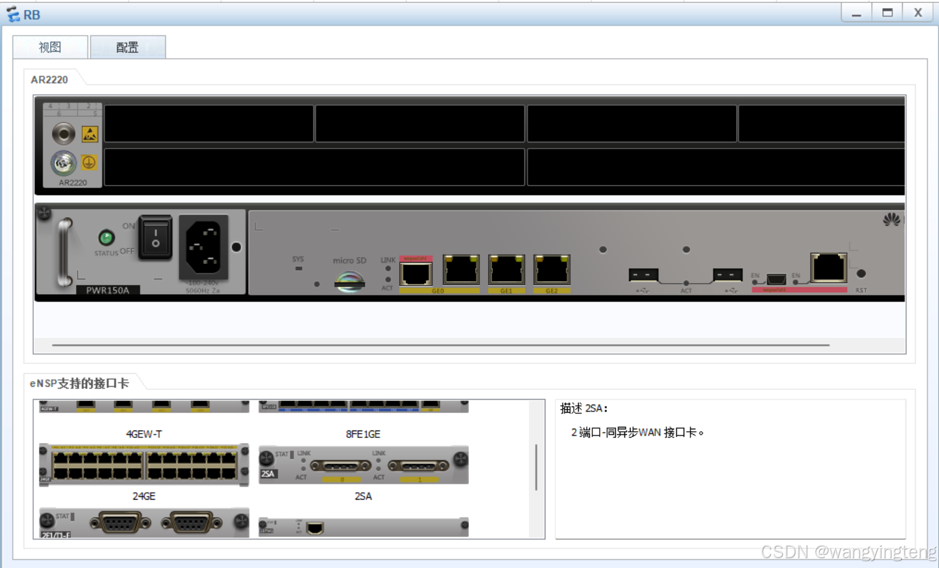Viewport: 939px width, 568px height.
Task: Select the 2E1/T1-F serial card
Action: [x=144, y=524]
